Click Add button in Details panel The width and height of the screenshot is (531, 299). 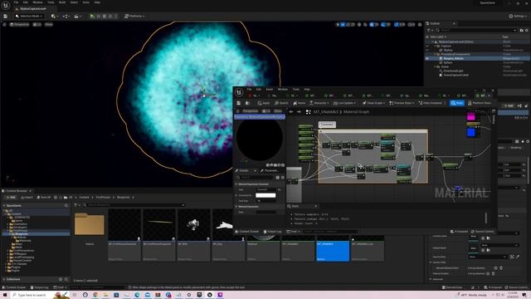click(x=509, y=105)
